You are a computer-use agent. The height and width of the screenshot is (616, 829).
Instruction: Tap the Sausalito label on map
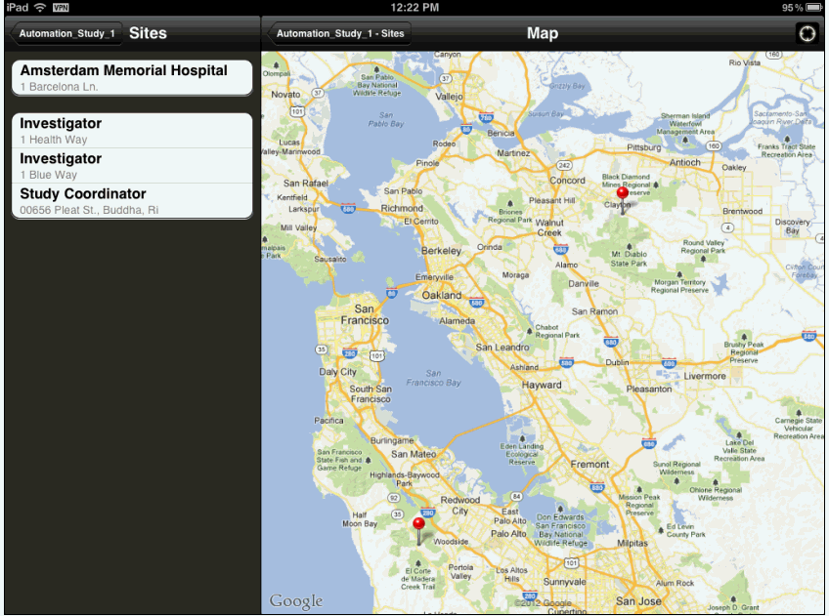(329, 259)
